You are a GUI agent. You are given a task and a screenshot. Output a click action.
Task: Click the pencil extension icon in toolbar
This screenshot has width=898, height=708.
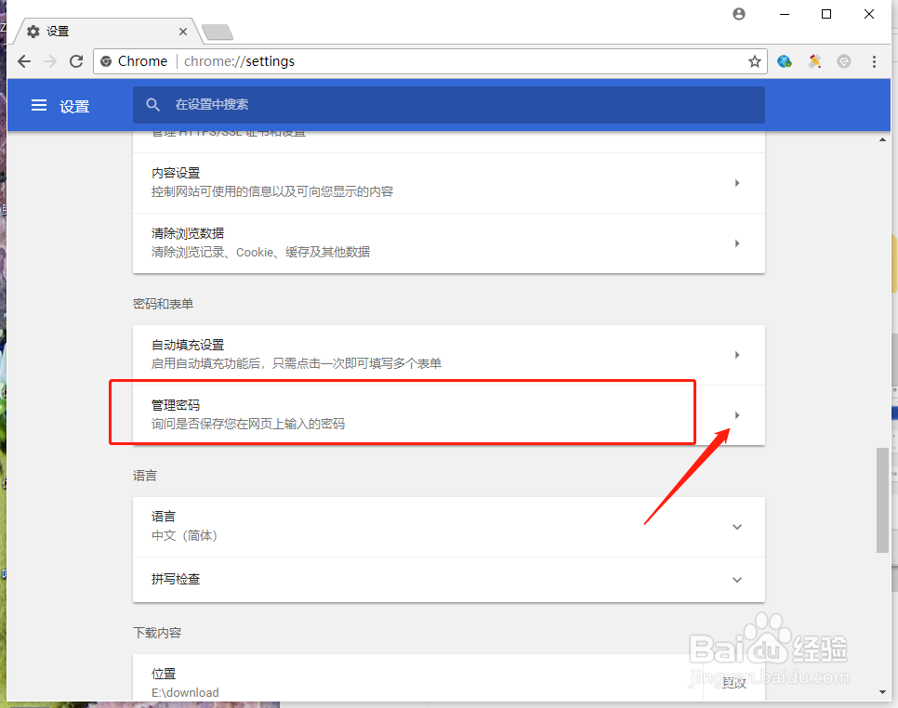pos(814,61)
